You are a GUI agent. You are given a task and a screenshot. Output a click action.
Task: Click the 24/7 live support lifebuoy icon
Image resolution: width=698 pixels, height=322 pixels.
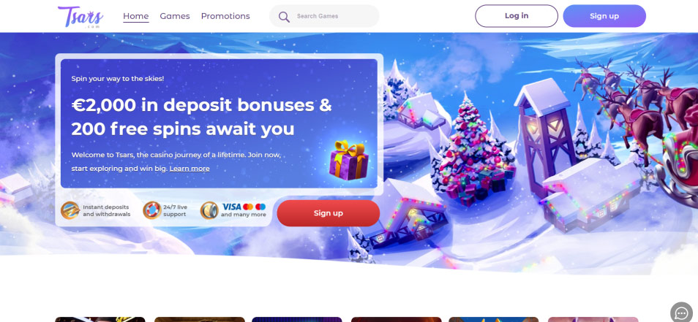(151, 210)
